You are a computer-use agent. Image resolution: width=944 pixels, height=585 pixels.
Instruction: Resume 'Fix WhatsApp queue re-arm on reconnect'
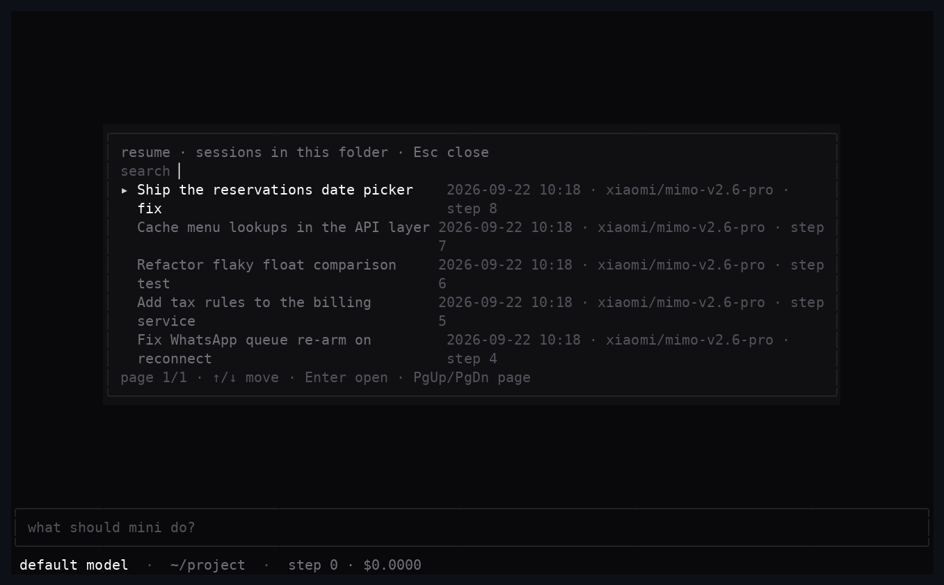click(472, 349)
